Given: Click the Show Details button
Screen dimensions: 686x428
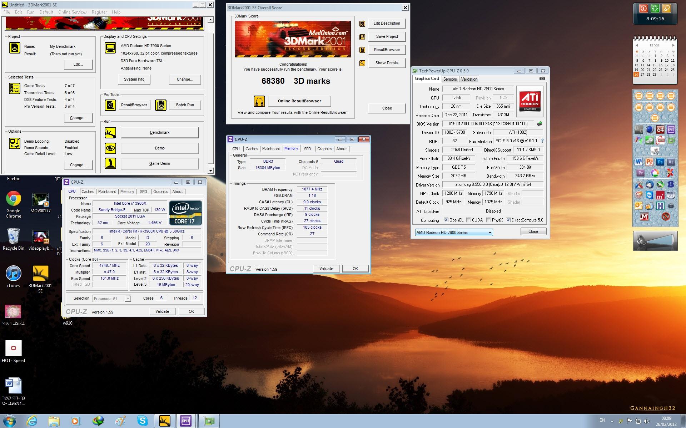Looking at the screenshot, I should [387, 63].
